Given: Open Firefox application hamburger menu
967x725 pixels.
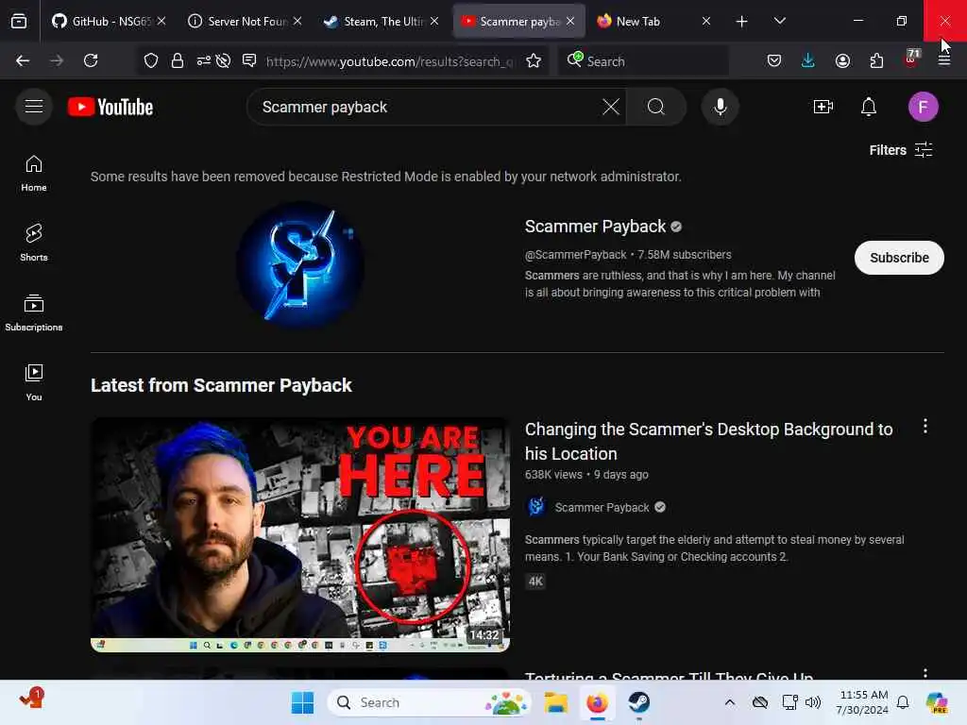Looking at the screenshot, I should pyautogui.click(x=944, y=60).
